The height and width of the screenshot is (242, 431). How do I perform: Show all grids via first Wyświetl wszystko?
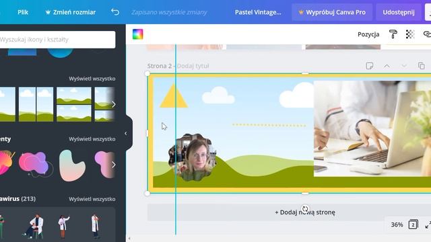[92, 79]
